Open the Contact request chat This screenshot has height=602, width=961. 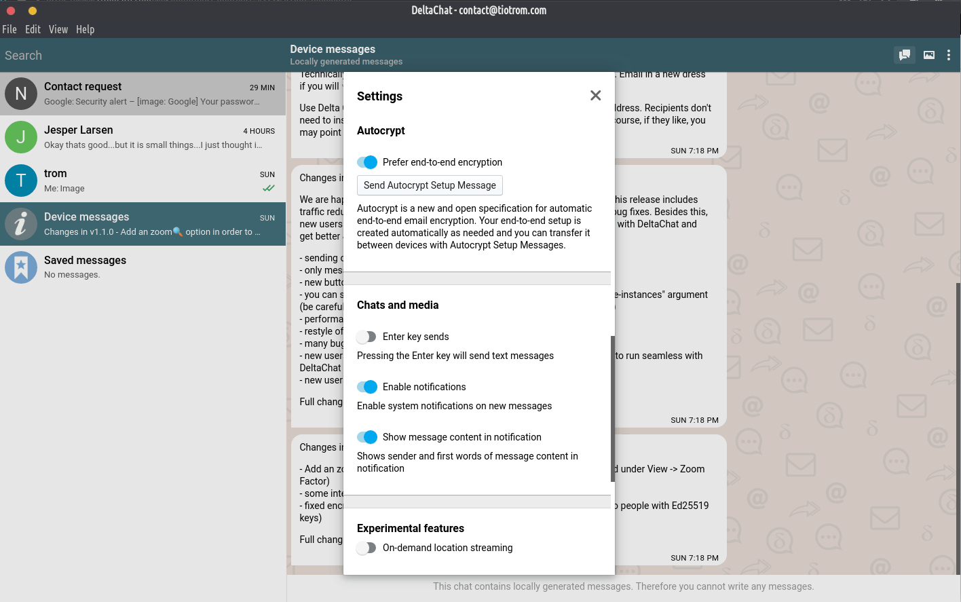point(143,94)
